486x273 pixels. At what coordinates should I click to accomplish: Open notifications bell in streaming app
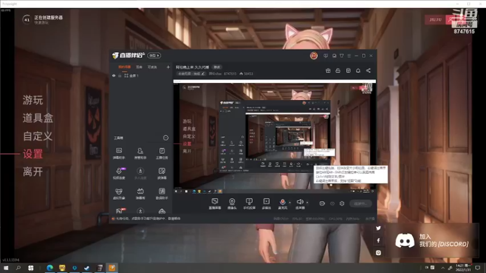(358, 70)
